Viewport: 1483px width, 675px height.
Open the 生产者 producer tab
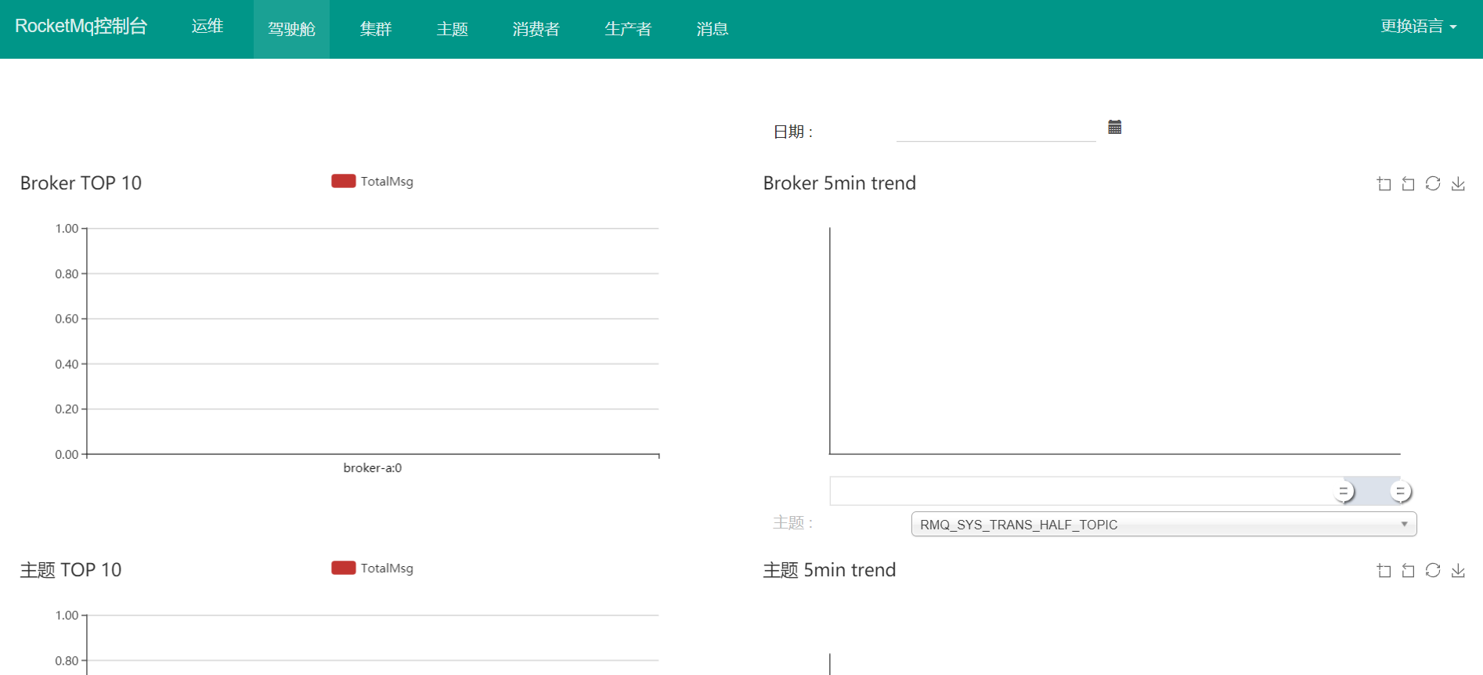click(628, 29)
